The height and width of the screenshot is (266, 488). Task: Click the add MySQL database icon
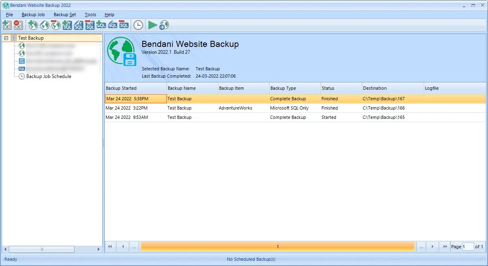67,25
